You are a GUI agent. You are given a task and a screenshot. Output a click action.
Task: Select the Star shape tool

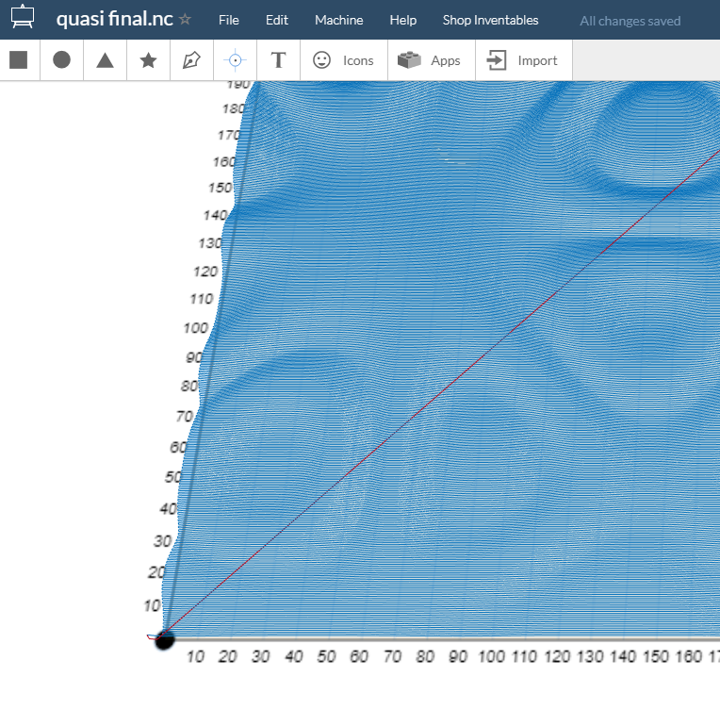(x=148, y=60)
